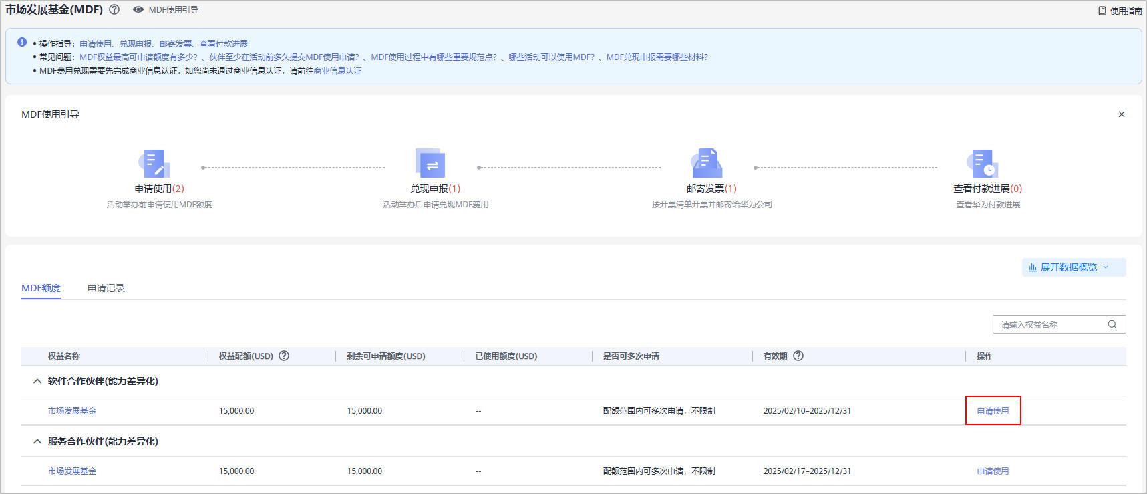Close the MDF使用引导 panel
Viewport: 1147px width, 494px height.
pos(1122,114)
